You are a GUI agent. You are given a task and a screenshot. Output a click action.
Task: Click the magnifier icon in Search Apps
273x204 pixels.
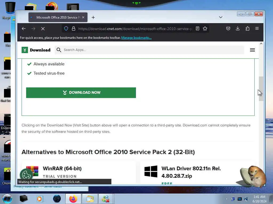[59, 50]
